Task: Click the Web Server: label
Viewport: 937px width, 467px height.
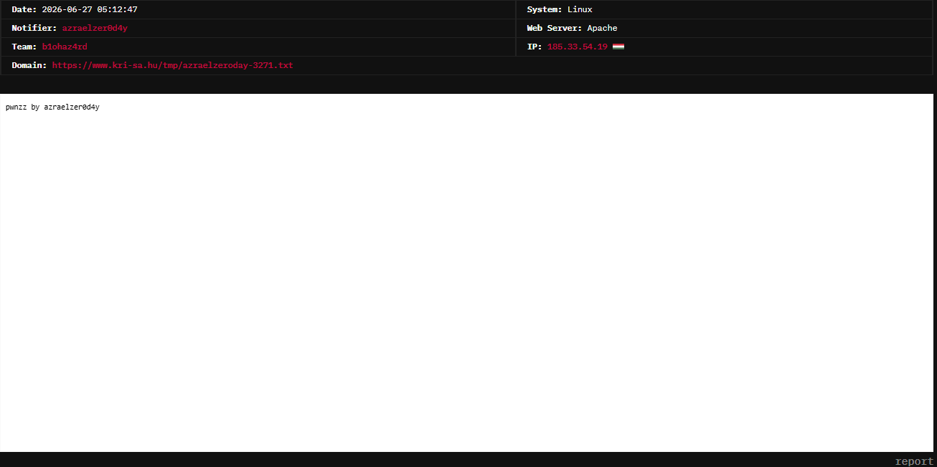Action: point(555,28)
